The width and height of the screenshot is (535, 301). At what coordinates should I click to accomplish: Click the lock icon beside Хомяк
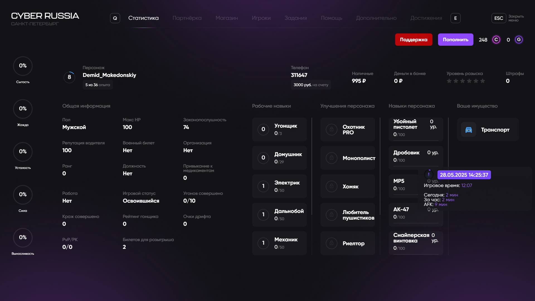click(331, 186)
